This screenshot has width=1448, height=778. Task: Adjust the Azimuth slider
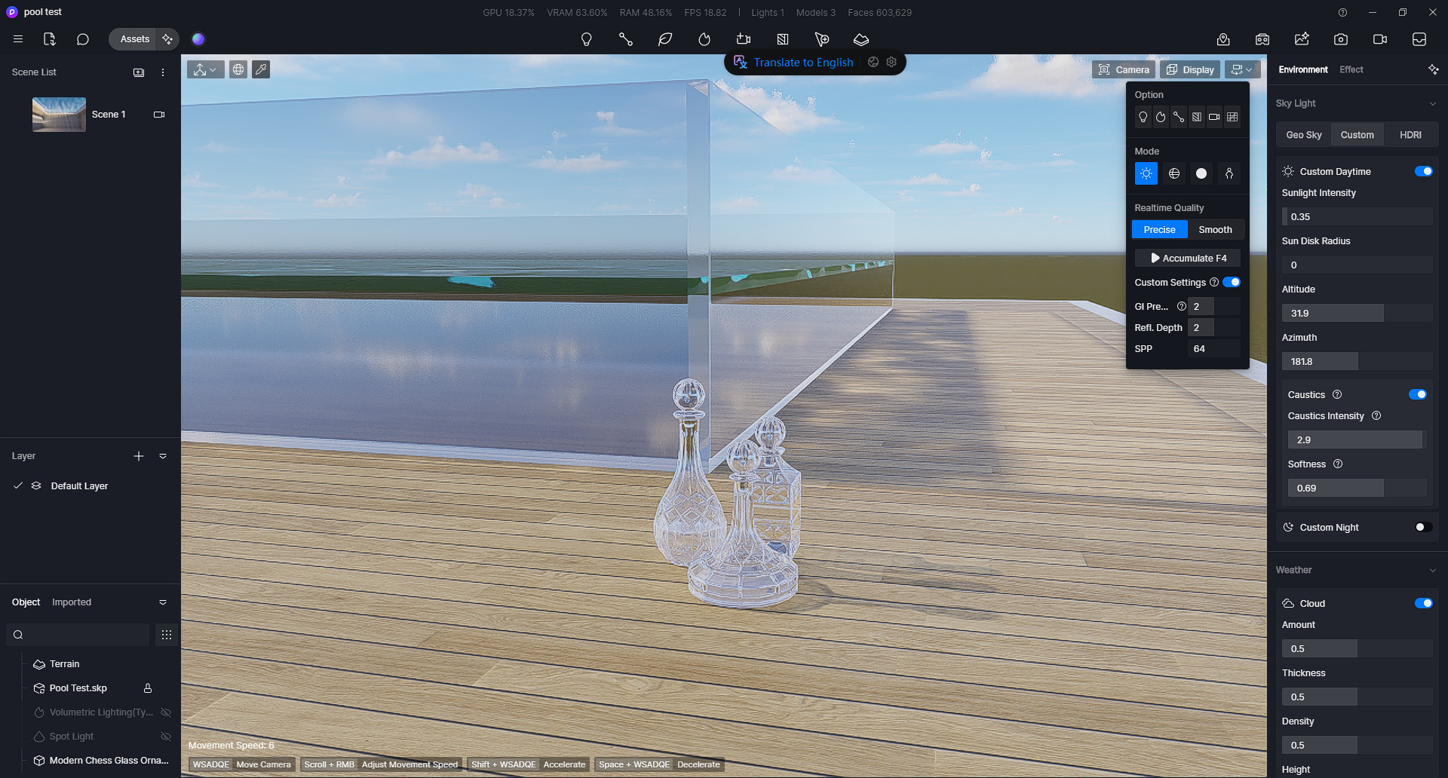click(1357, 361)
